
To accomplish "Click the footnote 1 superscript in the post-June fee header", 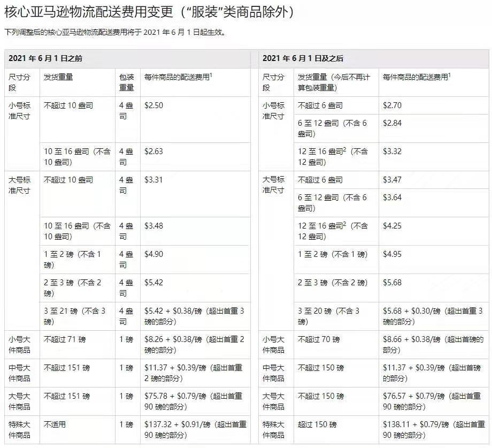I will tap(449, 75).
